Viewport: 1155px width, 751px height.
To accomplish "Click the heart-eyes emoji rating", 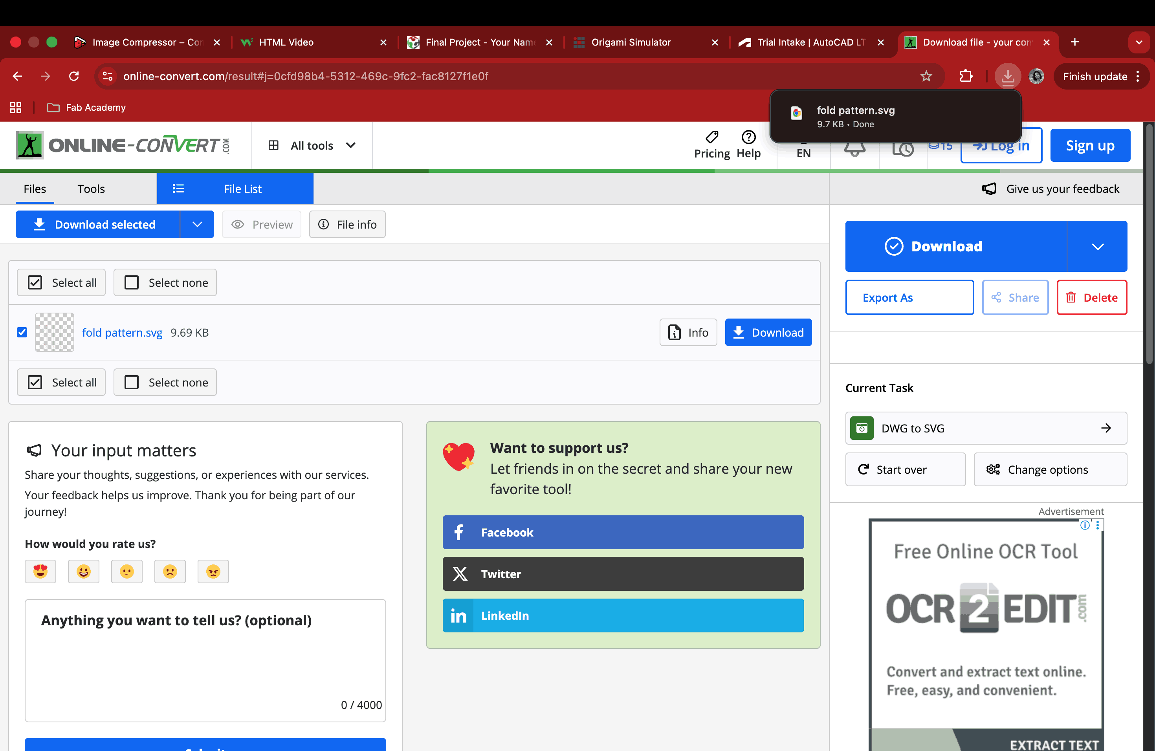I will tap(40, 571).
